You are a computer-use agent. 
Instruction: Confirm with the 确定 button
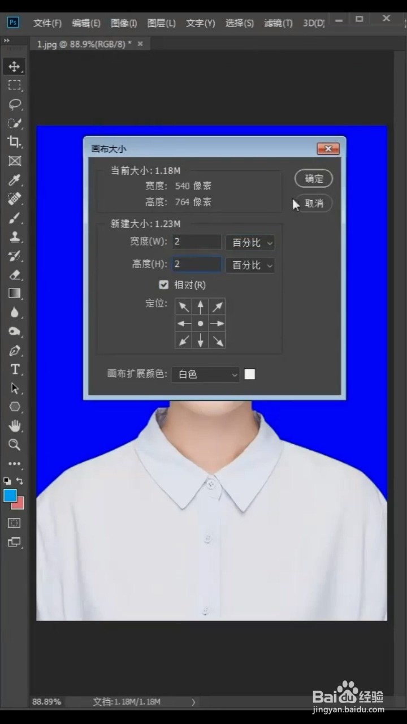(x=314, y=179)
